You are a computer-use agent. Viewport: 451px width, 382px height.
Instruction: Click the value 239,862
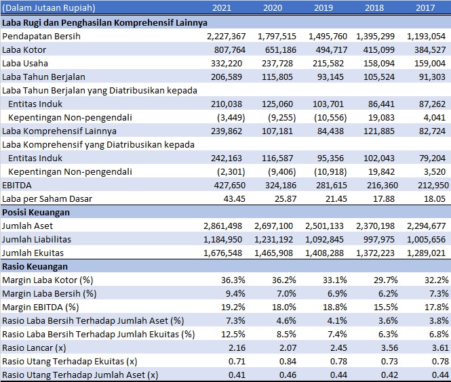[x=227, y=131]
